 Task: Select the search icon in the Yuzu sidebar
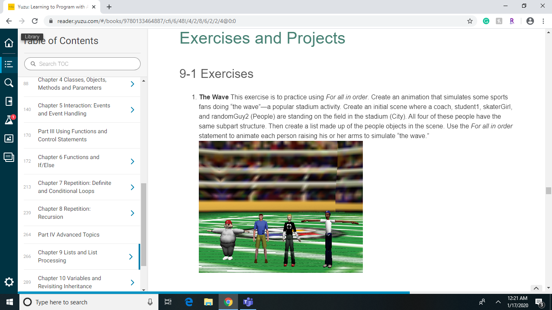8,83
